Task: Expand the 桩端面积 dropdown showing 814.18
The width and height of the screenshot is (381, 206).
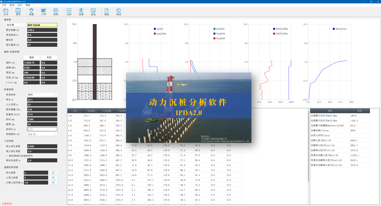Action: pyautogui.click(x=42, y=134)
